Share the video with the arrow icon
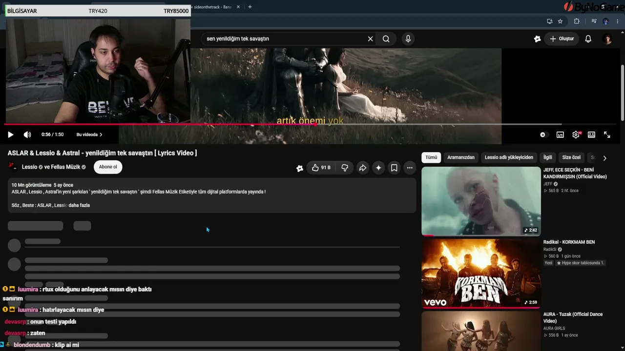Image resolution: width=625 pixels, height=351 pixels. [362, 168]
